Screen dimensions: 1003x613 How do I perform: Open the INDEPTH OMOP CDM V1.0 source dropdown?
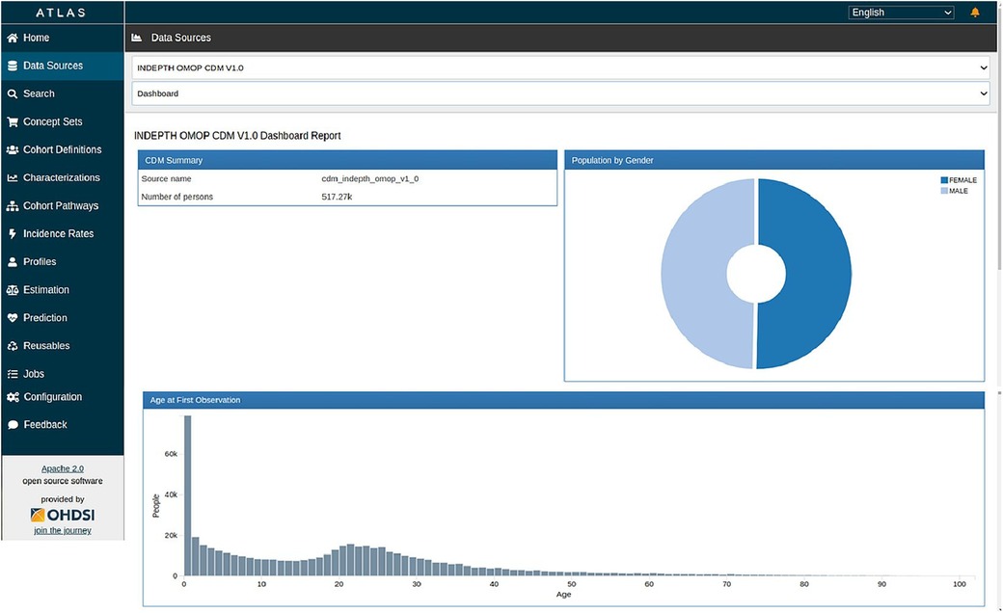point(560,67)
